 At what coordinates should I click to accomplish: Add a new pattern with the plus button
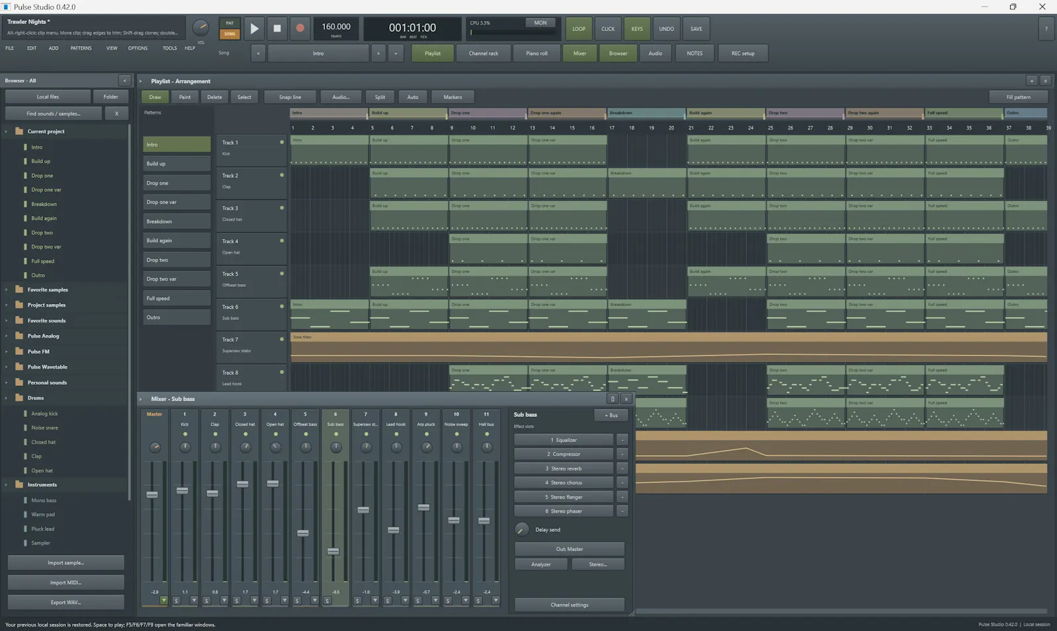(396, 54)
